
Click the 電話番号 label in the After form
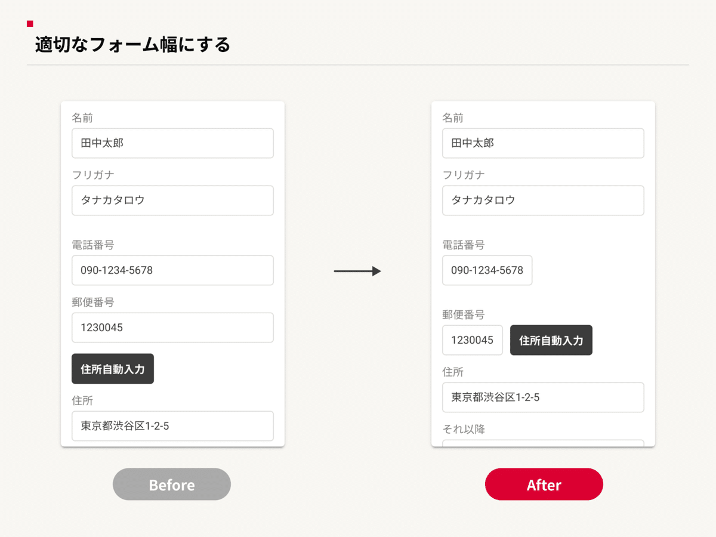[x=463, y=245]
